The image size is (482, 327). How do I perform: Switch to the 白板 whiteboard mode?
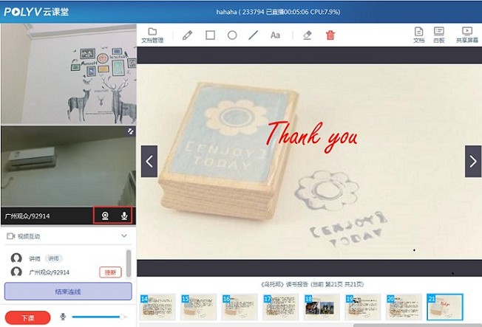[439, 35]
